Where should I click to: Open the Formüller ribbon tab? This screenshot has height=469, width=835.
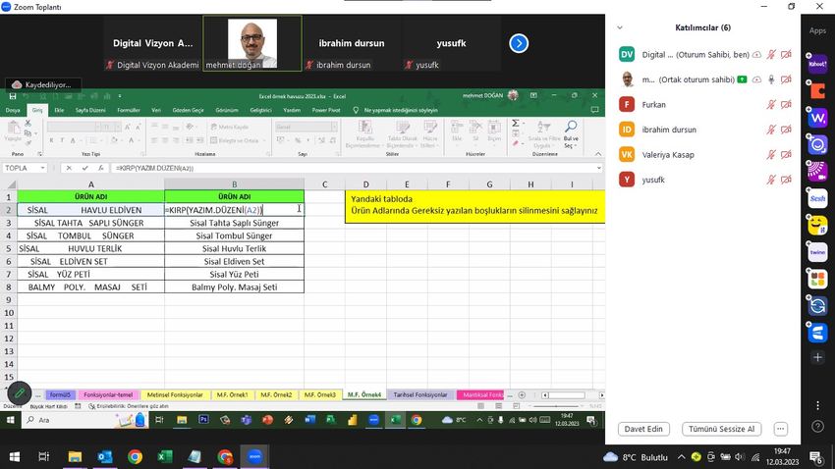coord(129,110)
